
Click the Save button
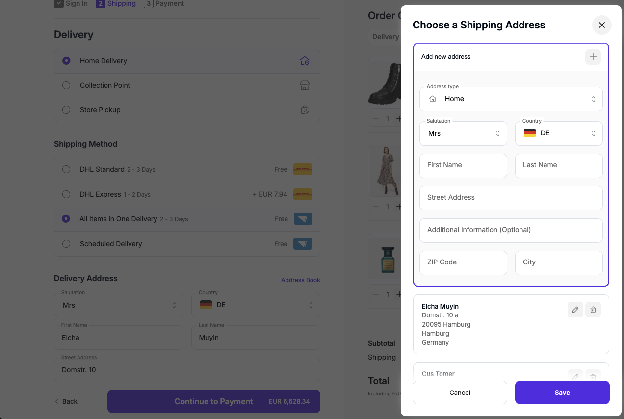point(562,393)
